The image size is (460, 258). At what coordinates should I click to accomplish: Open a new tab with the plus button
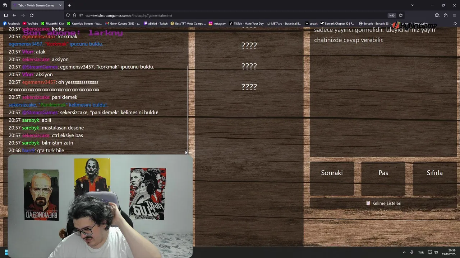[69, 5]
